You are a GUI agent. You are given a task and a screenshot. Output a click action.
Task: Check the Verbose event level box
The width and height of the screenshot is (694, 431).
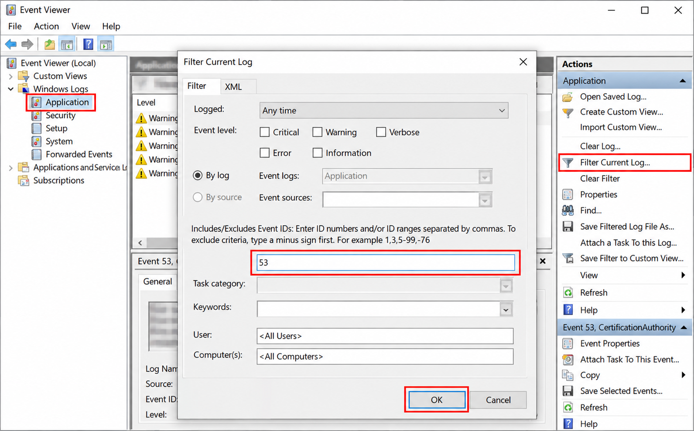coord(381,132)
